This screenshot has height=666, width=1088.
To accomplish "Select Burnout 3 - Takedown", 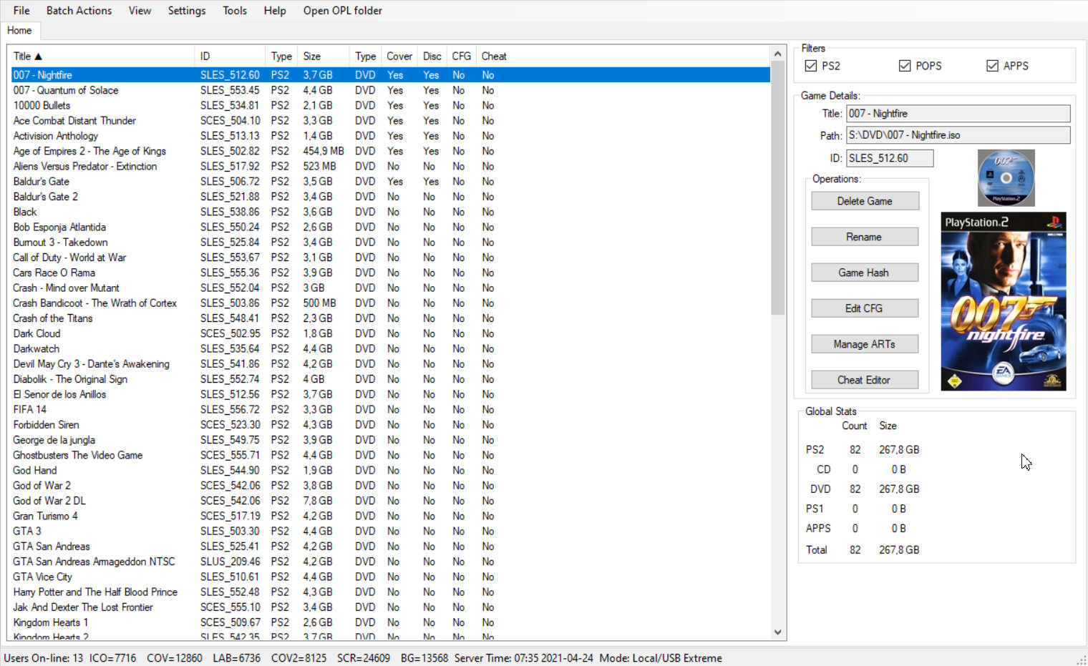I will tap(390, 243).
